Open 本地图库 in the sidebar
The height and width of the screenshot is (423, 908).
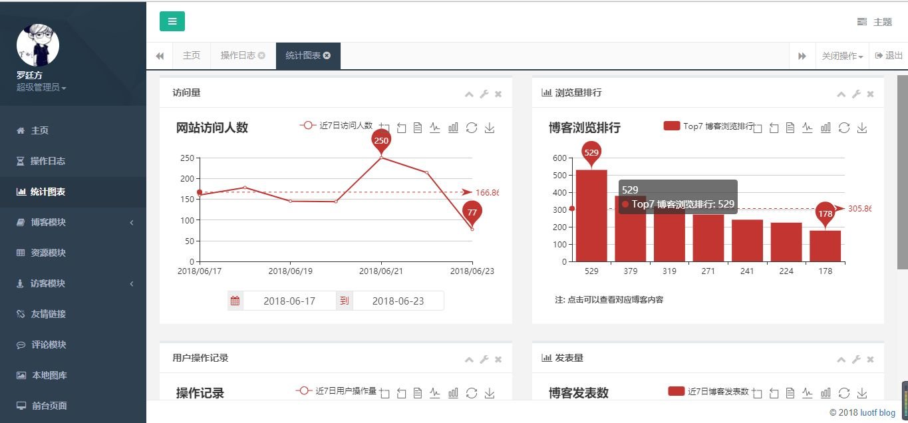73,375
